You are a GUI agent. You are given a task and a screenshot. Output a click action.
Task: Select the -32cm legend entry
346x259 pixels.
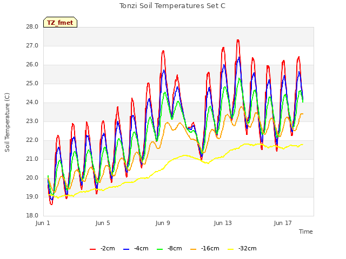click(242, 248)
